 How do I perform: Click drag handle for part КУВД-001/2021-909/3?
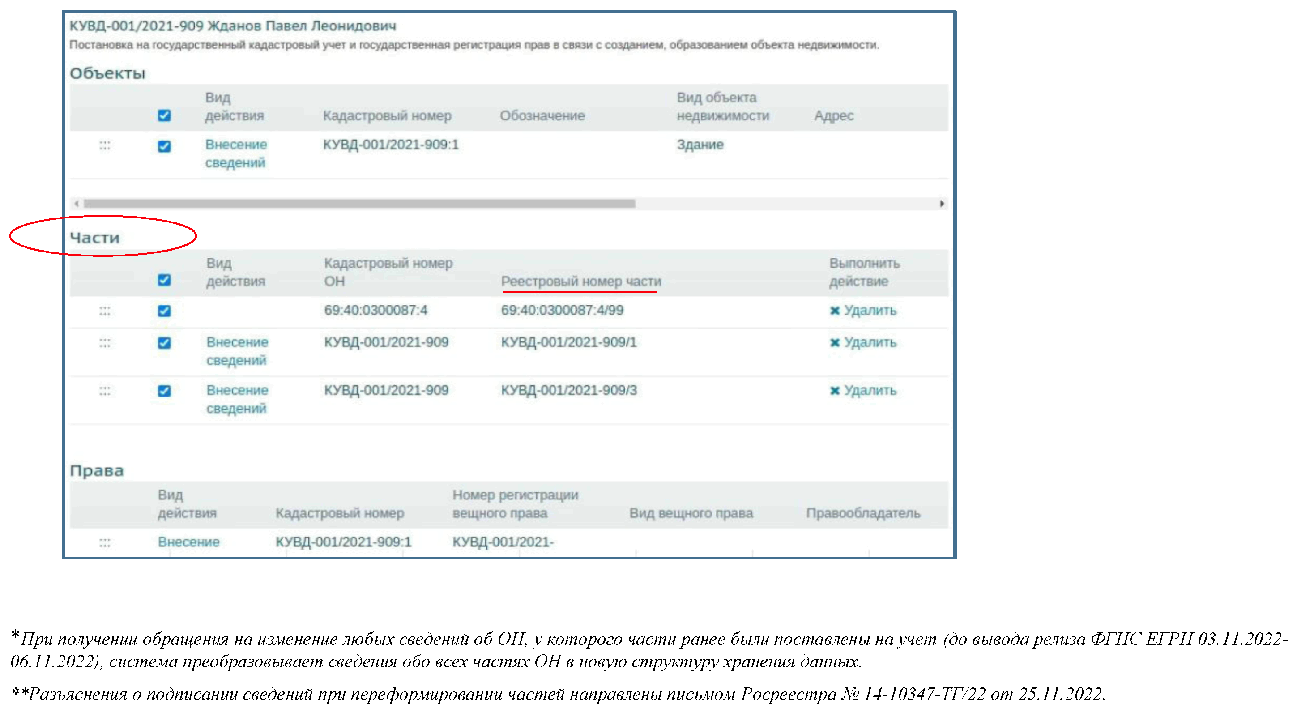tap(105, 391)
